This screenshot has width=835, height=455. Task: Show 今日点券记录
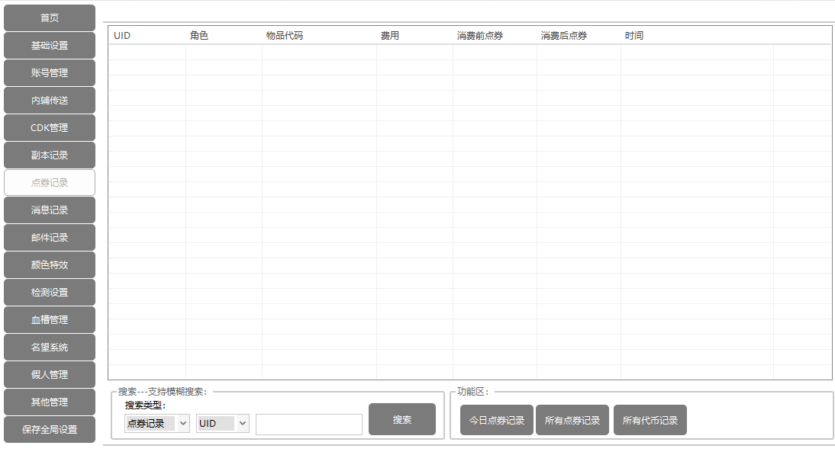(x=496, y=421)
